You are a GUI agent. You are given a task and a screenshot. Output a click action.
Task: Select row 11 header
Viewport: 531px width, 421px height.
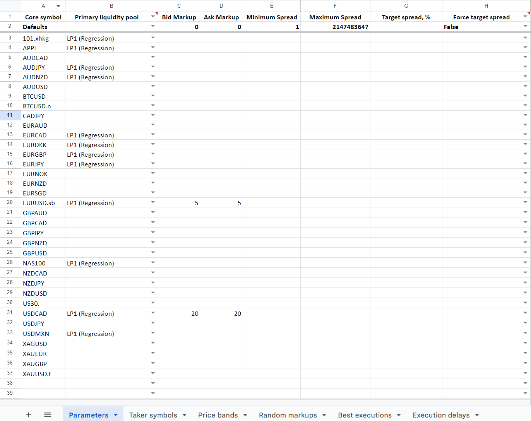10,115
